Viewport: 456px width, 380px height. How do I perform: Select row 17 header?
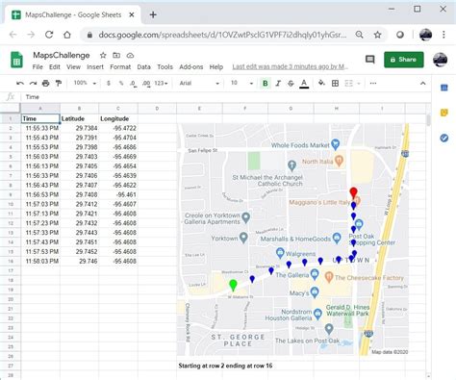11,270
